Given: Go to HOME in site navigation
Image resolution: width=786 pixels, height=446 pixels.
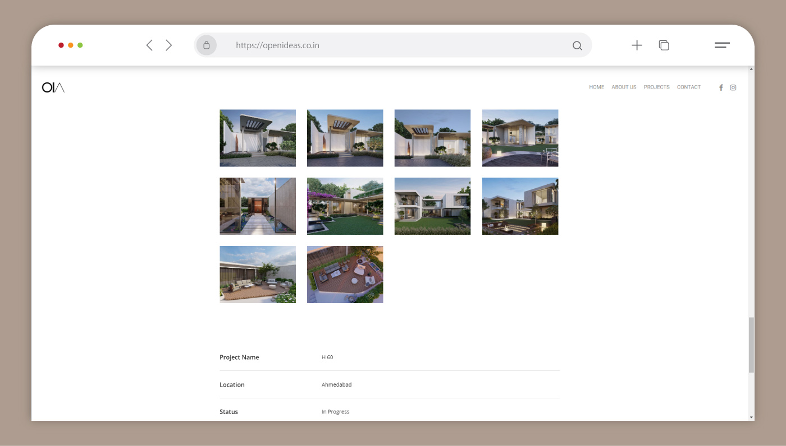Looking at the screenshot, I should [x=596, y=87].
